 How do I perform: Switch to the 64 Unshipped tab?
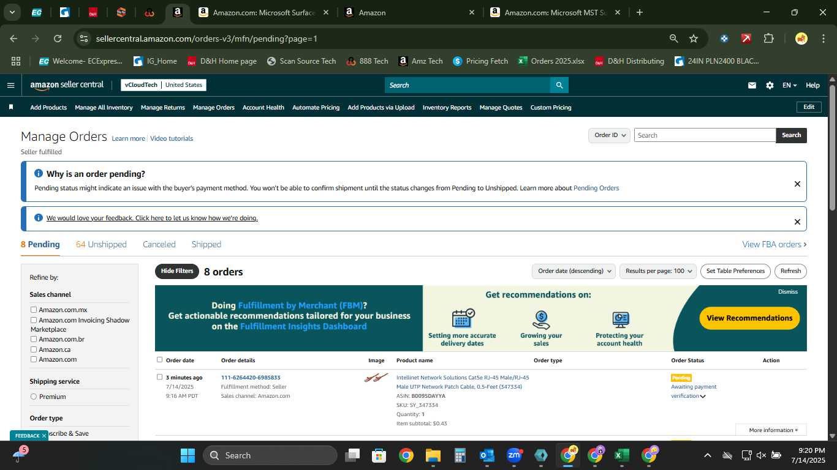(101, 244)
